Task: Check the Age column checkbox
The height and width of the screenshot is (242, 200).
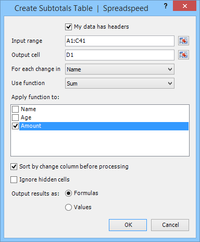Action: pos(15,117)
